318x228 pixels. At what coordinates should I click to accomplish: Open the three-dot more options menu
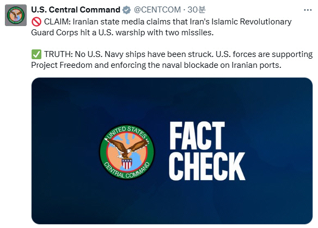coord(308,10)
